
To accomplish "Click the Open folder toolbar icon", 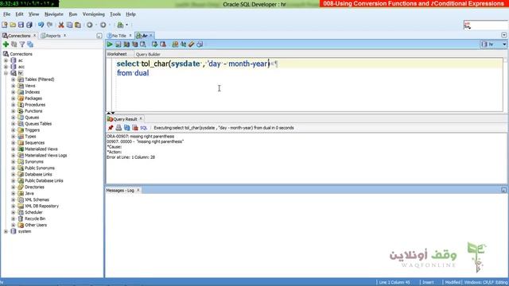I will pos(13,25).
